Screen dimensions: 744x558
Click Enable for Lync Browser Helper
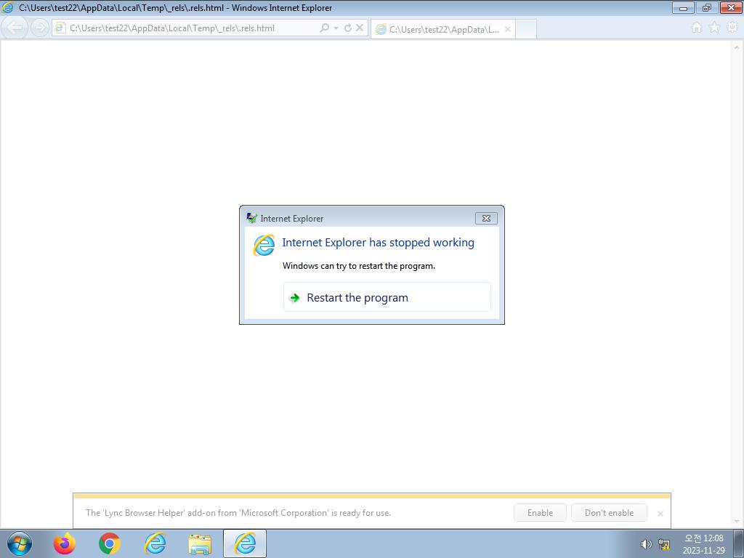coord(540,512)
